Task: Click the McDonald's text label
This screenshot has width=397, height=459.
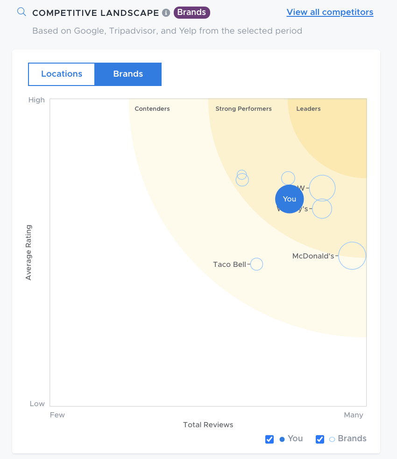Action: pyautogui.click(x=313, y=256)
